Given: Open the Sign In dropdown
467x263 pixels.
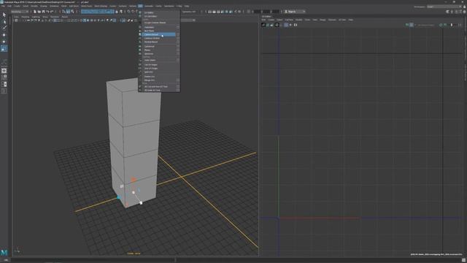Looking at the screenshot, I should pos(294,12).
